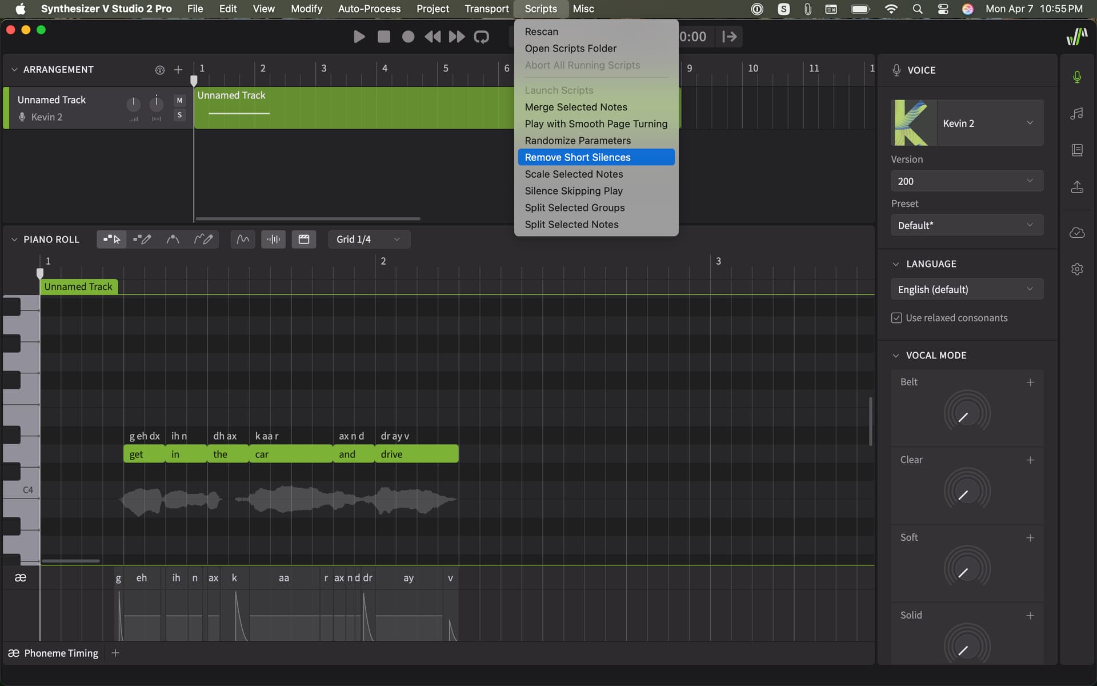Select the pitch curve editing tool

[x=173, y=240]
